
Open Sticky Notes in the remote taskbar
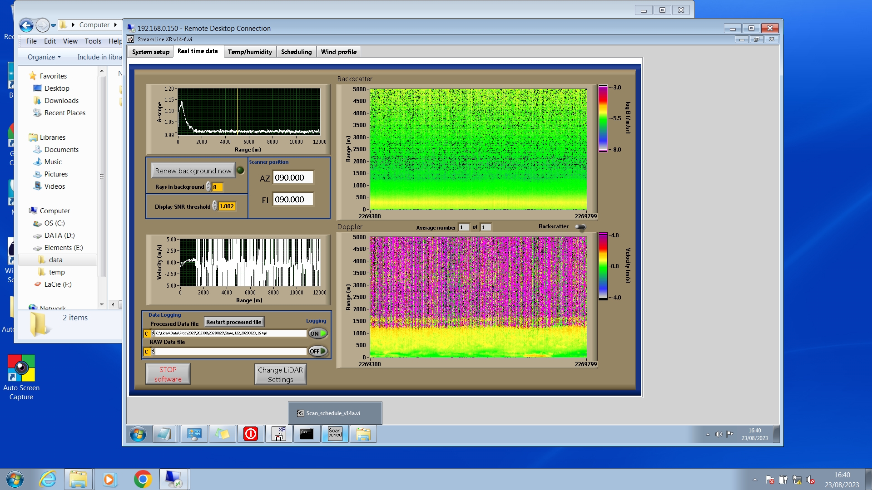tap(222, 434)
